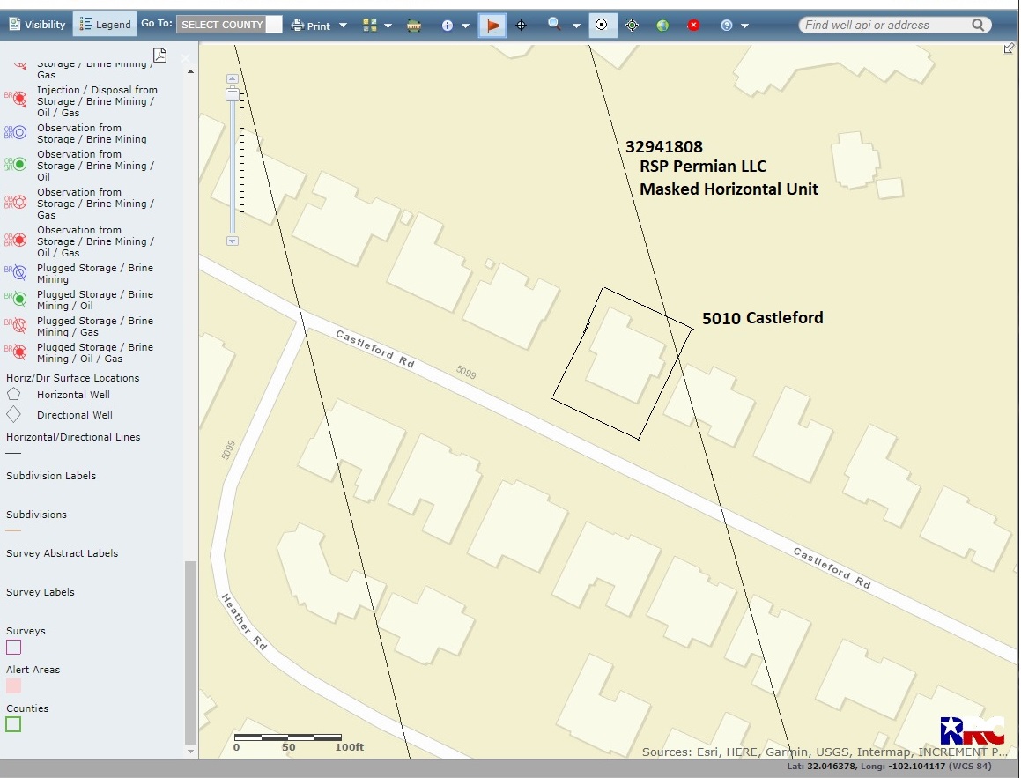Screen dimensions: 1021x778
Task: Expand the zoom tool dropdown arrow
Action: (576, 26)
